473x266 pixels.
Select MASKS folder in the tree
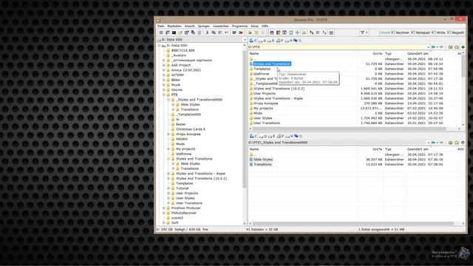coord(182,139)
